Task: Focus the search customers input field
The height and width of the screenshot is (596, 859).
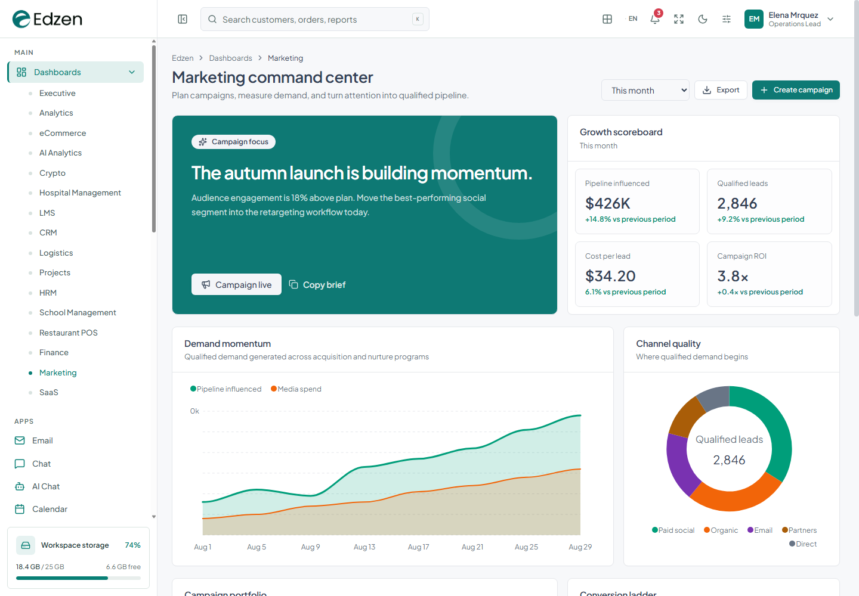Action: click(x=315, y=19)
